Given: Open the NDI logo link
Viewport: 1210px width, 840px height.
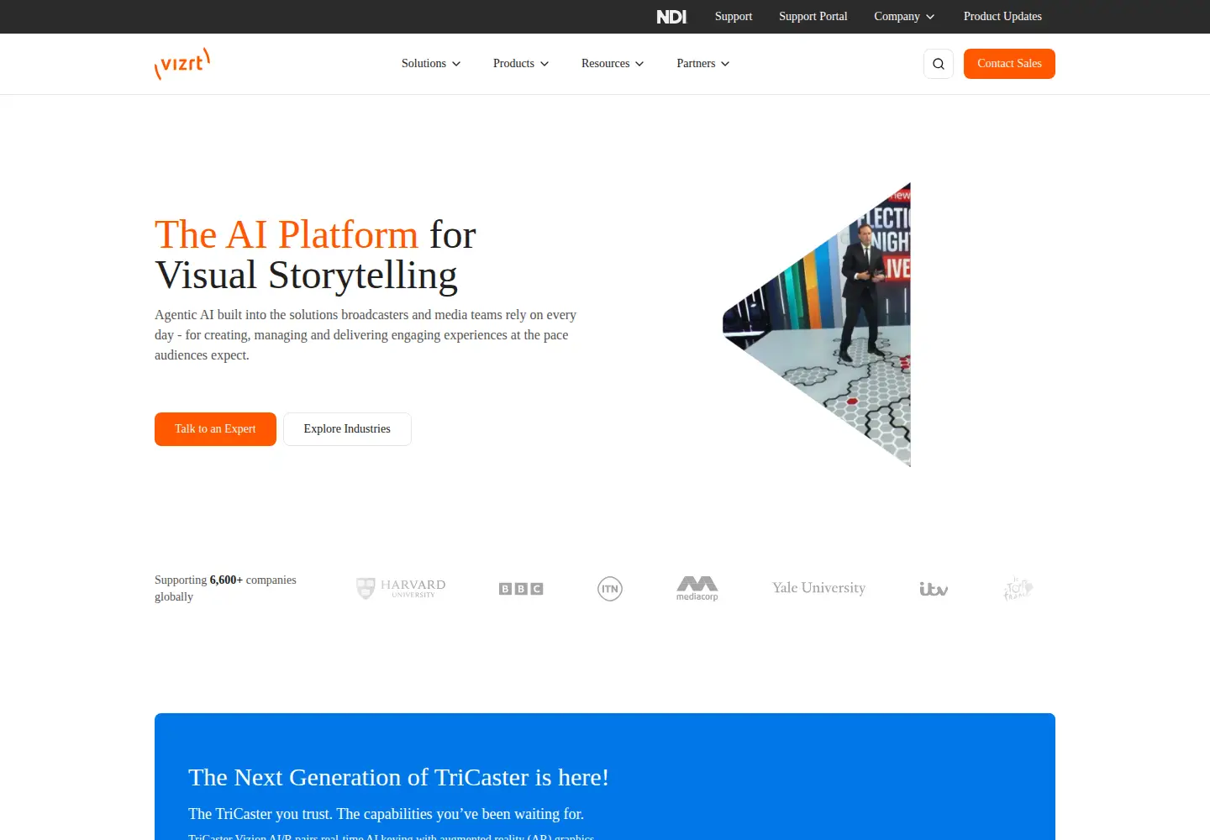Looking at the screenshot, I should [671, 17].
